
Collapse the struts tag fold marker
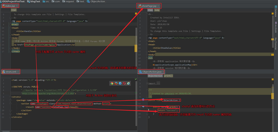(10, 97)
